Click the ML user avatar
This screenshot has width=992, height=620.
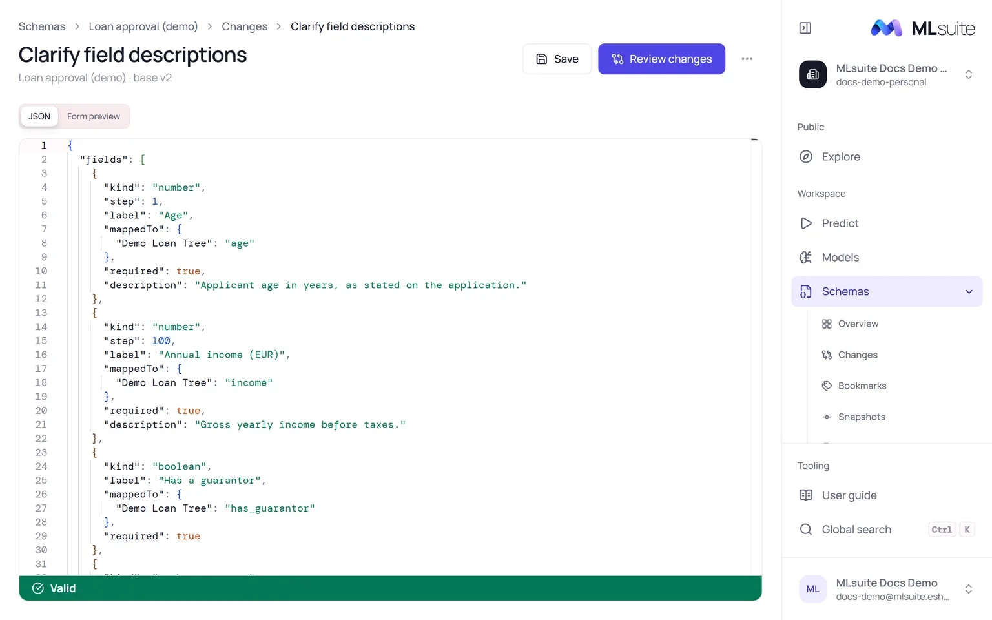tap(812, 589)
